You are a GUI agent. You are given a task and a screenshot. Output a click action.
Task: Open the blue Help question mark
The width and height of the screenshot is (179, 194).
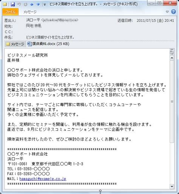point(173,12)
